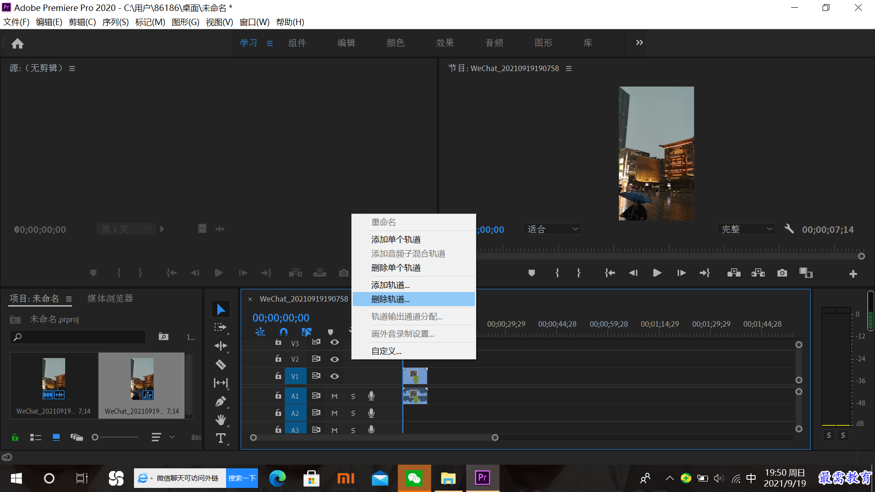The height and width of the screenshot is (492, 875).
Task: Open source monitor panel menu
Action: pyautogui.click(x=72, y=68)
